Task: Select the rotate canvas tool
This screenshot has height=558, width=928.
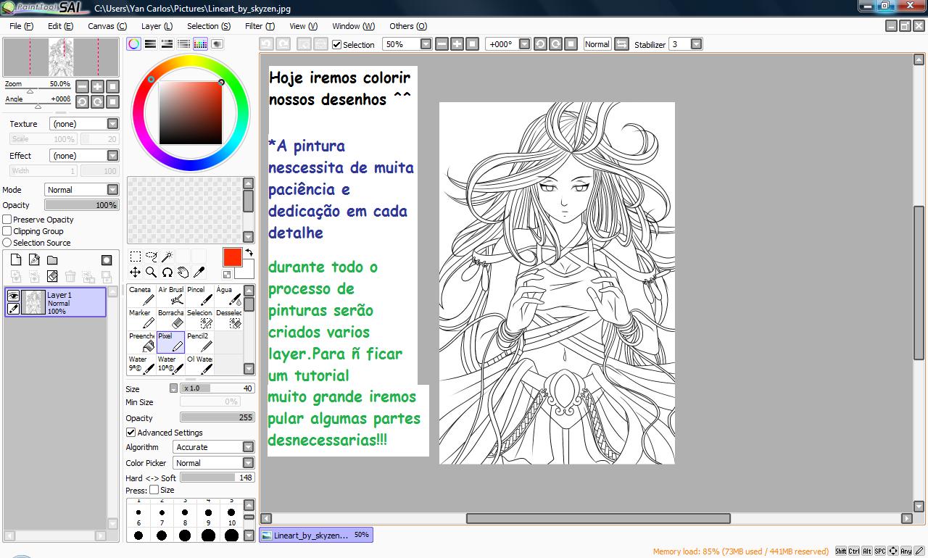Action: [167, 272]
